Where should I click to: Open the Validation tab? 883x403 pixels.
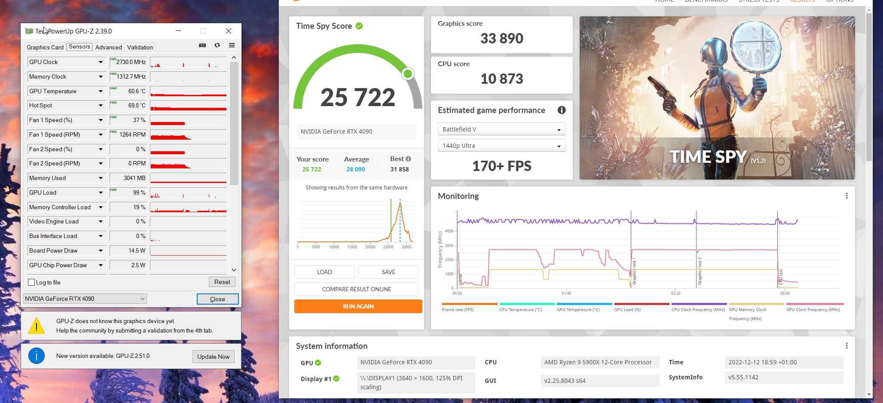click(140, 47)
